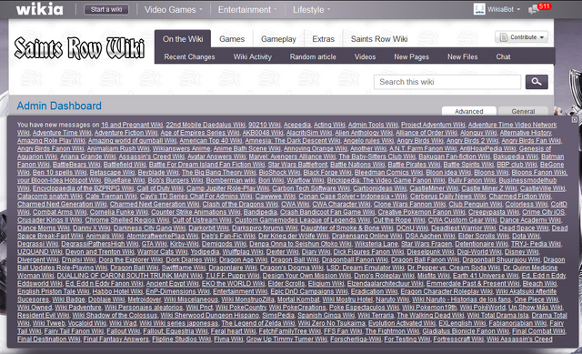Switch to the General tab
The image size is (582, 354).
(523, 111)
